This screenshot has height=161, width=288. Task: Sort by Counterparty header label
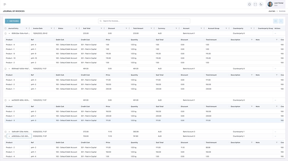238,28
